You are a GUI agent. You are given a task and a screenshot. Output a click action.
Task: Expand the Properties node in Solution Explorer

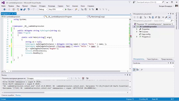(137, 29)
